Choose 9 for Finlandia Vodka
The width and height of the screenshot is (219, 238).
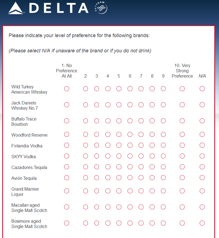pyautogui.click(x=163, y=145)
